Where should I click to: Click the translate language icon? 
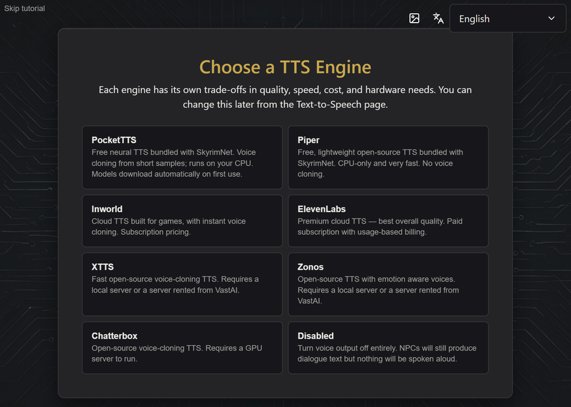tap(438, 18)
